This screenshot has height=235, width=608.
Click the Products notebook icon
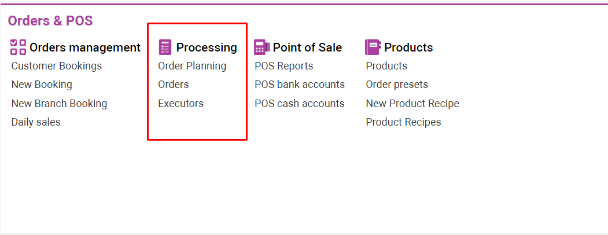point(373,47)
